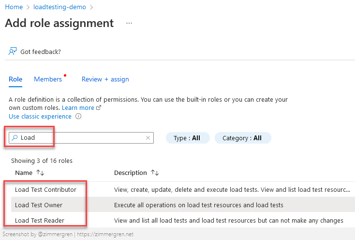Click the search magnifier icon

point(15,138)
